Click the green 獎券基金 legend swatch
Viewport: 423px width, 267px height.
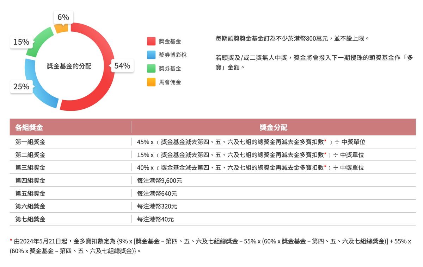tap(151, 69)
